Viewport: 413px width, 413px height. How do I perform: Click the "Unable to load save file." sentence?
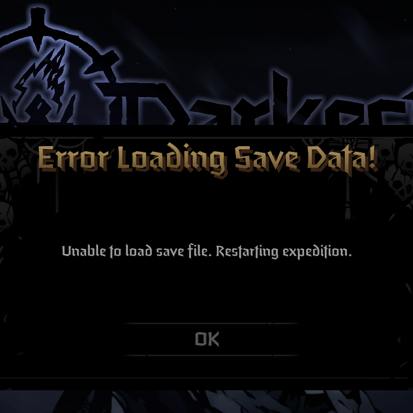137,251
